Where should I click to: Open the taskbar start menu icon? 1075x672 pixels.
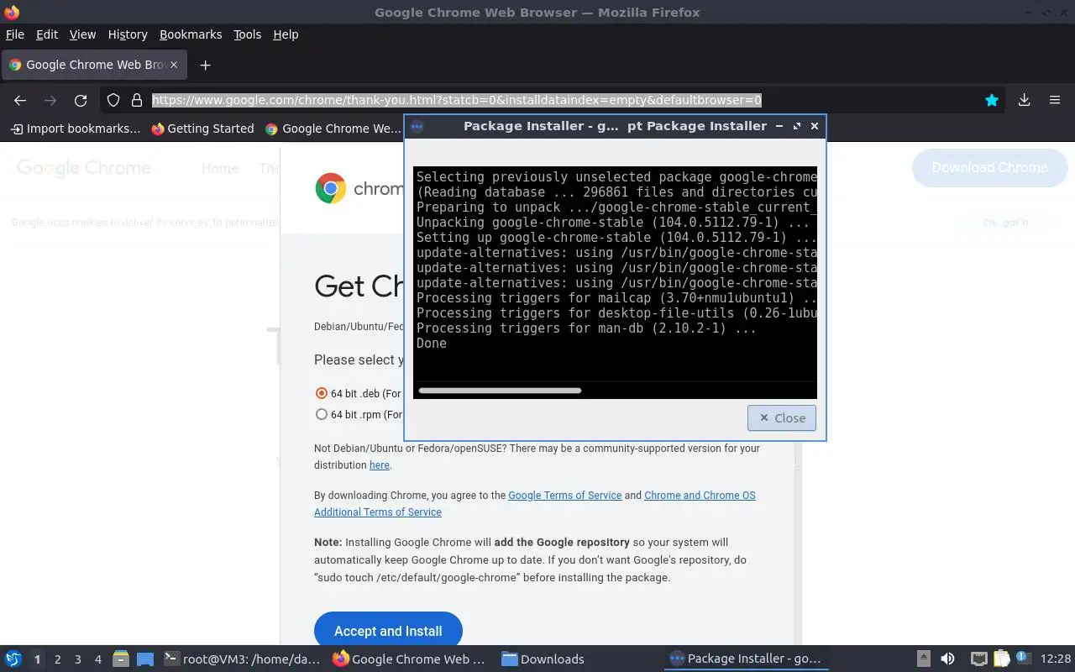(13, 659)
